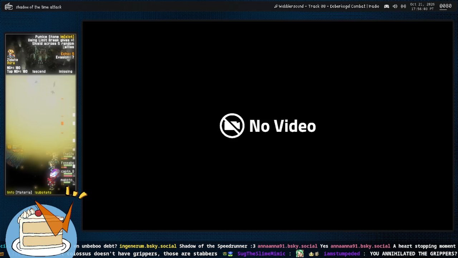The height and width of the screenshot is (258, 458).
Task: Click the SugTheSlimeMimic chat avatar emote
Action: point(299,254)
